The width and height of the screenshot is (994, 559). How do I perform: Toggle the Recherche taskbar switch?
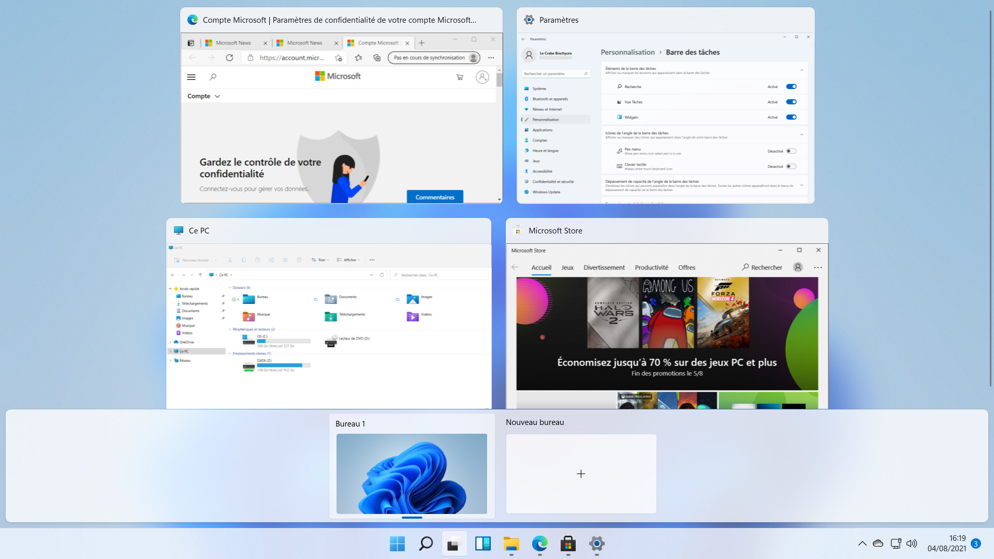pos(791,86)
